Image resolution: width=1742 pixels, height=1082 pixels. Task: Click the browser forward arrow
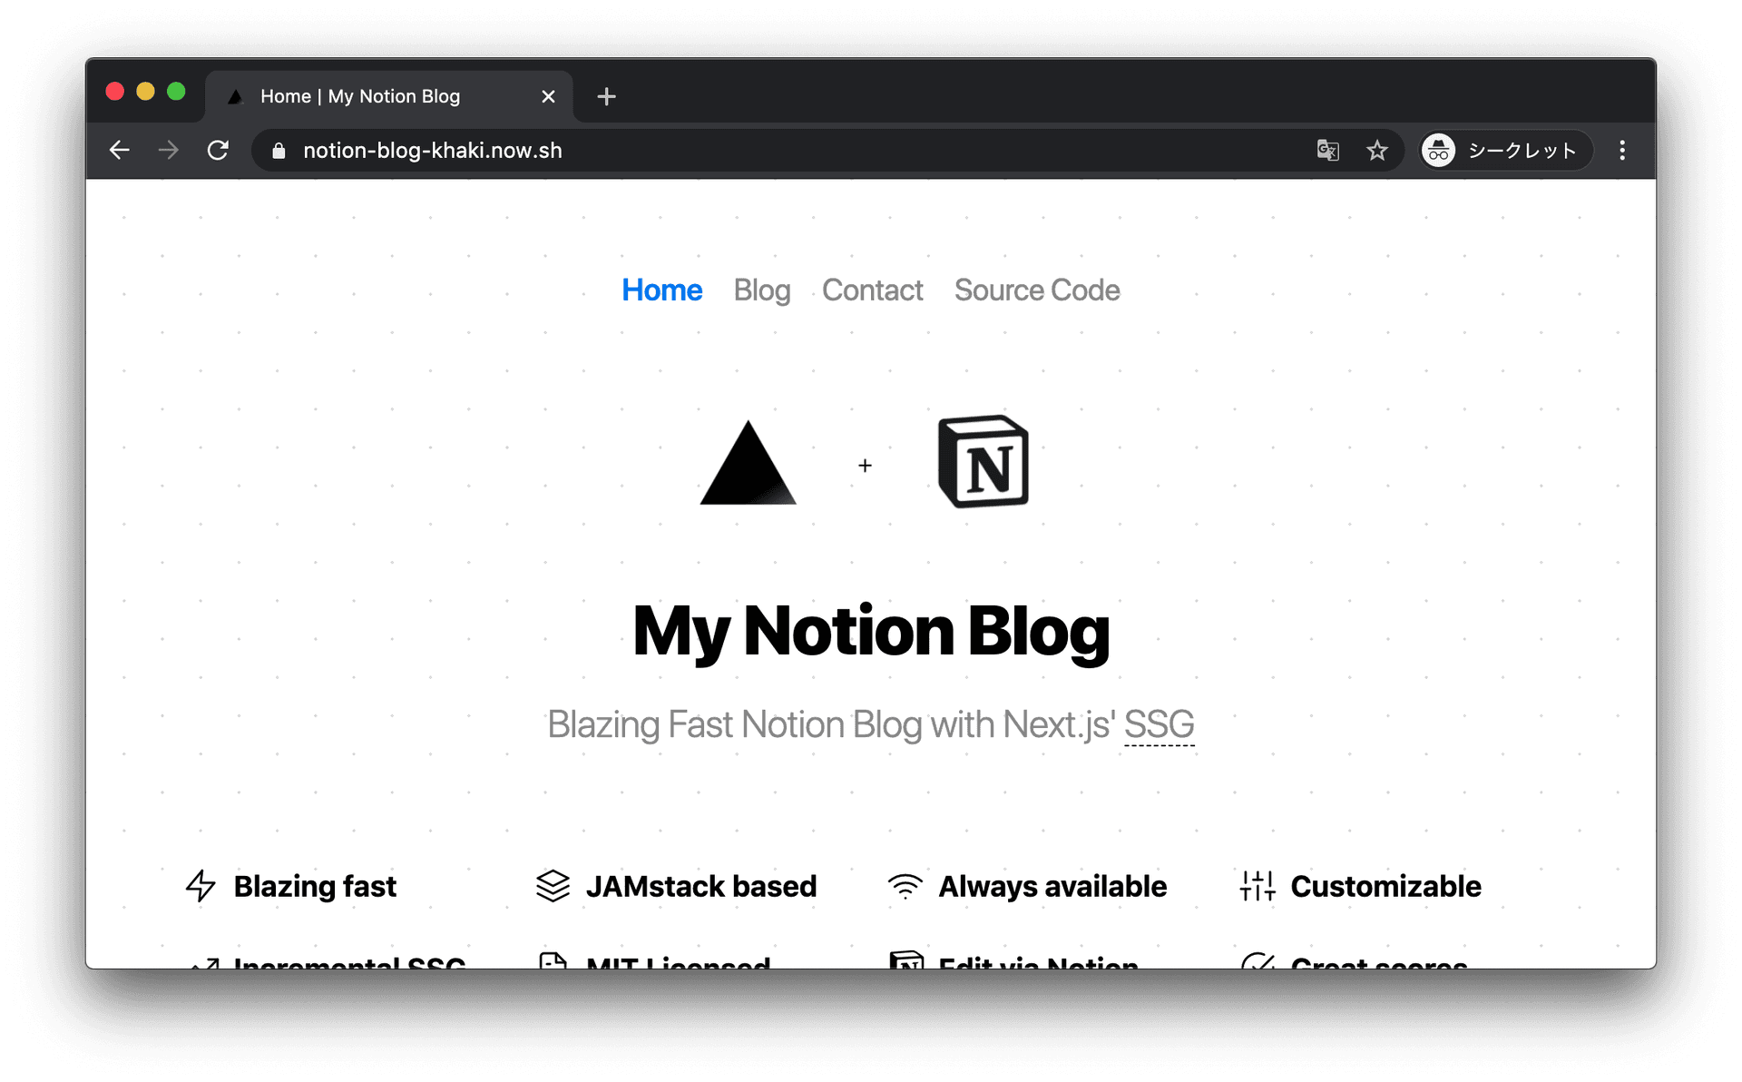(169, 150)
